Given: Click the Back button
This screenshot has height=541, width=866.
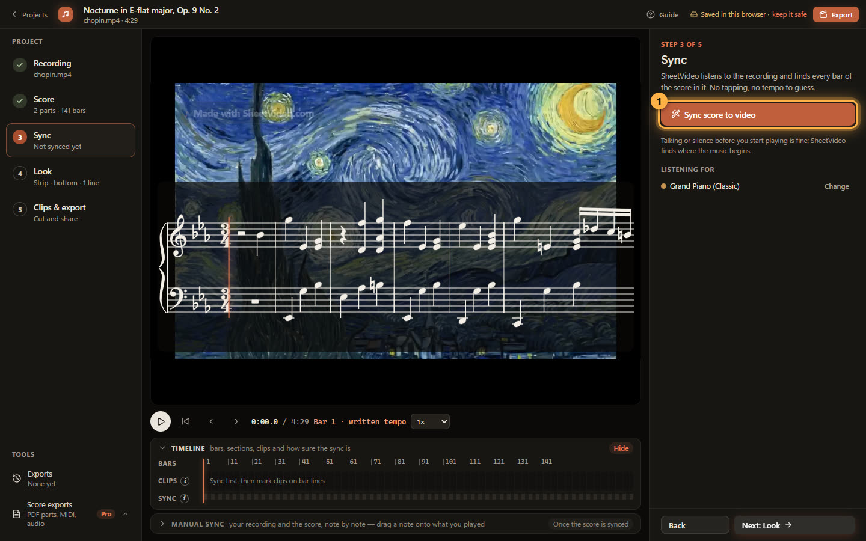Looking at the screenshot, I should [695, 525].
